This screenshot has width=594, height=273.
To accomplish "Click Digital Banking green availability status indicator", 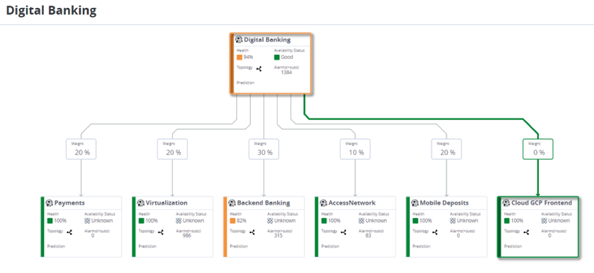I will point(277,57).
